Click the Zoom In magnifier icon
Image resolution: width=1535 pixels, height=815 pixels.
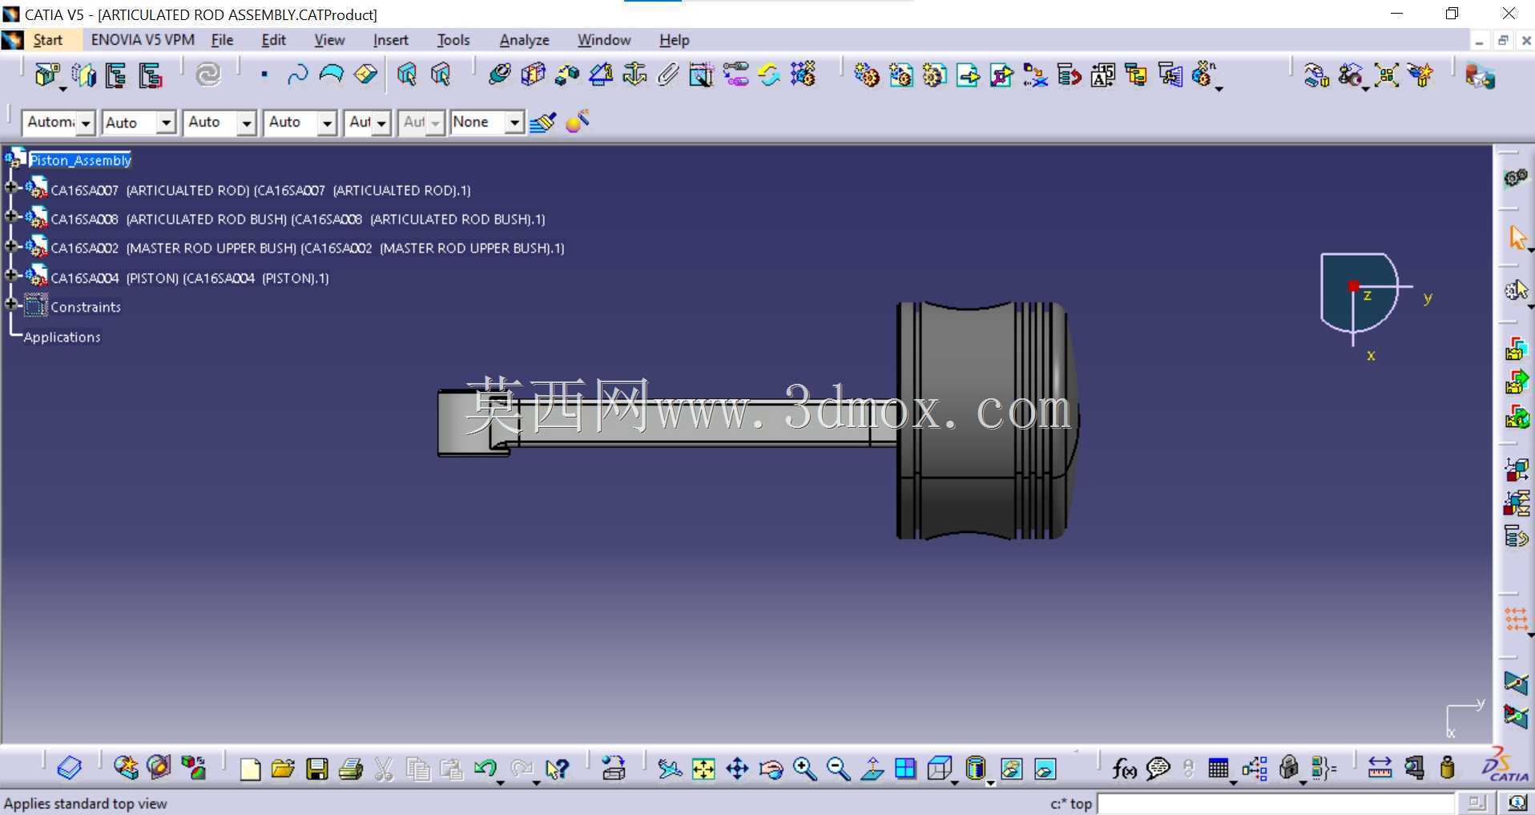(x=804, y=769)
